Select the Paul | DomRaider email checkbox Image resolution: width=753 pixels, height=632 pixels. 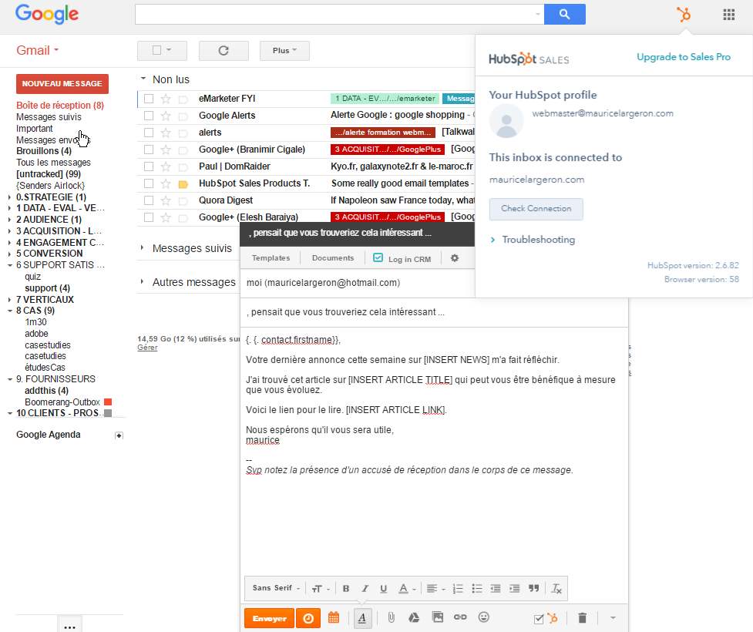[x=149, y=166]
